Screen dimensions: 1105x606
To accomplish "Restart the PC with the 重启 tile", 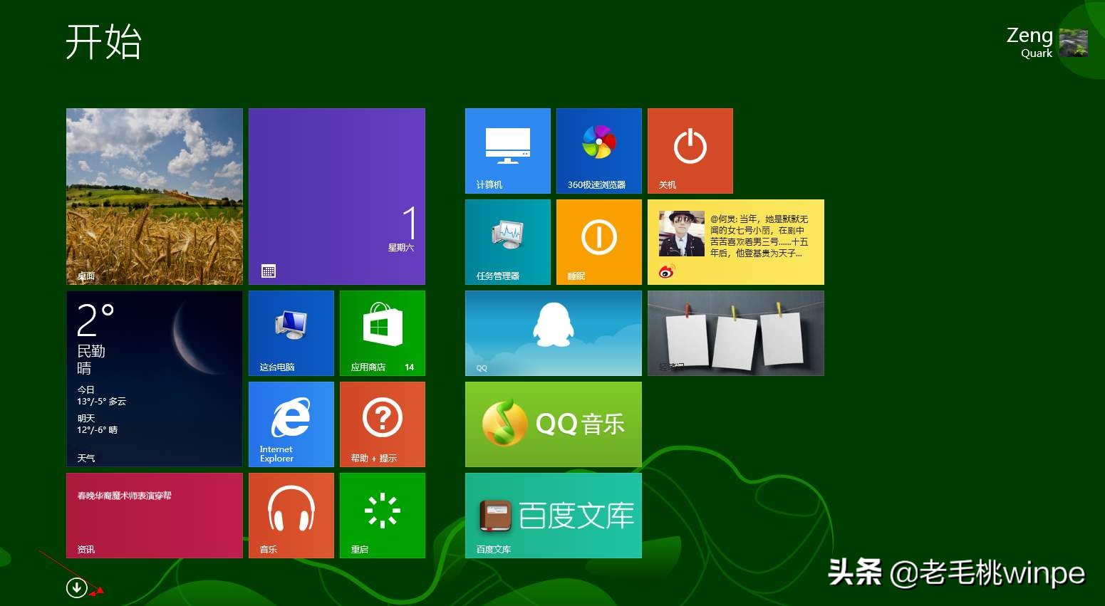I will 382,516.
